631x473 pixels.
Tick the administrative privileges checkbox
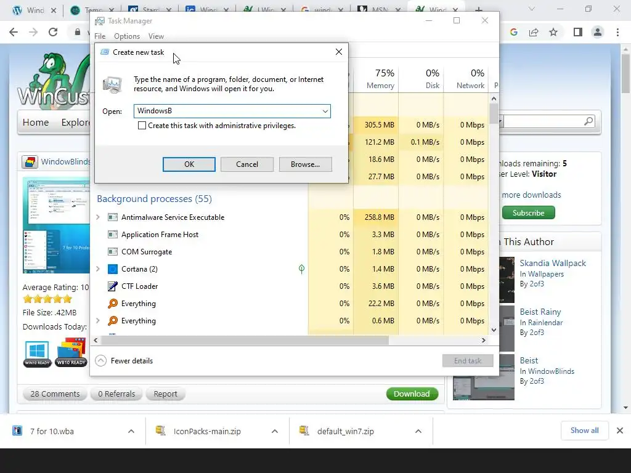click(x=142, y=126)
